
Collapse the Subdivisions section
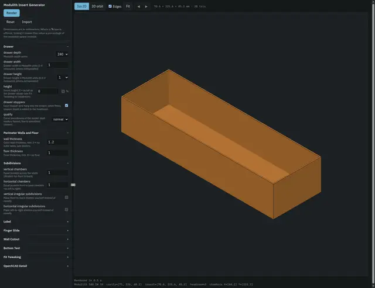(x=36, y=163)
